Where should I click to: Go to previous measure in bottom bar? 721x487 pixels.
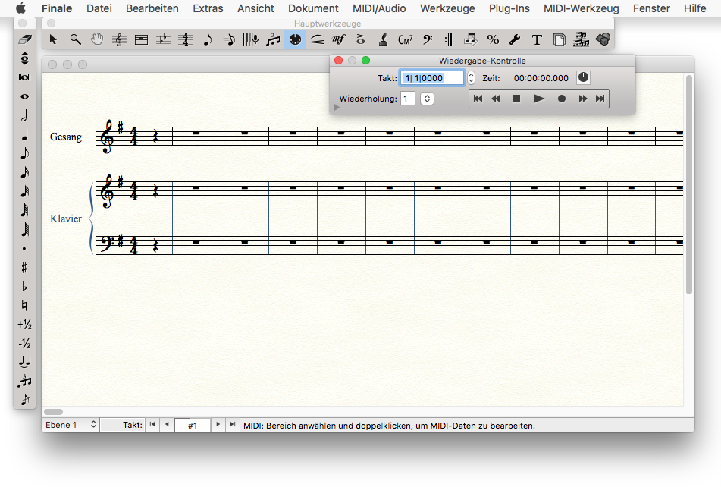[167, 425]
